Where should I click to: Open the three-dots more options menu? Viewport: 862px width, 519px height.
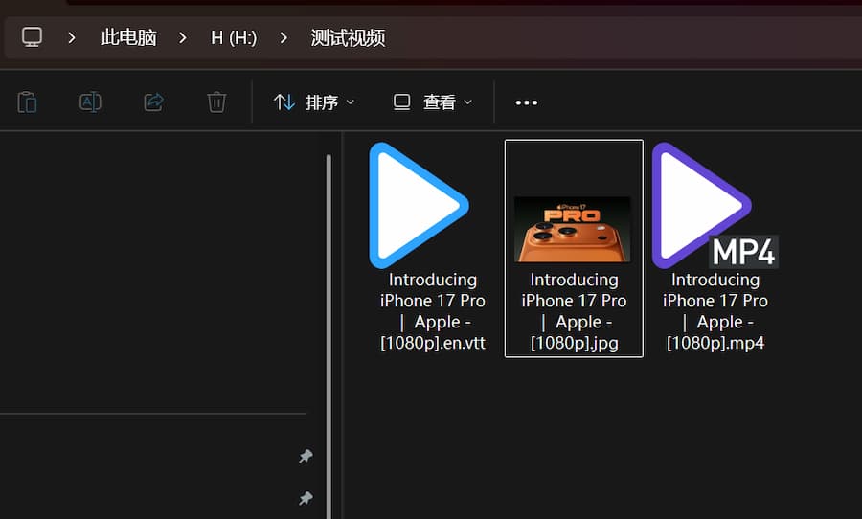click(x=527, y=102)
